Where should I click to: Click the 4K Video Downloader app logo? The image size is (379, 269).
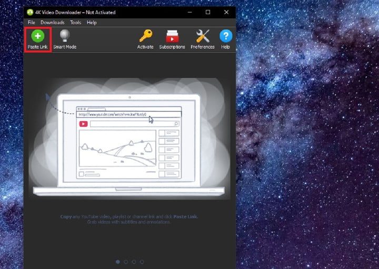(30, 12)
